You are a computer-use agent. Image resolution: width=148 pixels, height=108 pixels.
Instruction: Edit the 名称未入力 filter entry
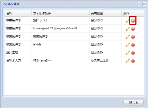coord(128,61)
